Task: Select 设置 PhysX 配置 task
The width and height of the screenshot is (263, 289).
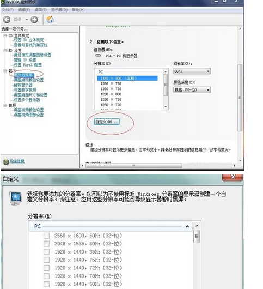Action: [x=28, y=65]
